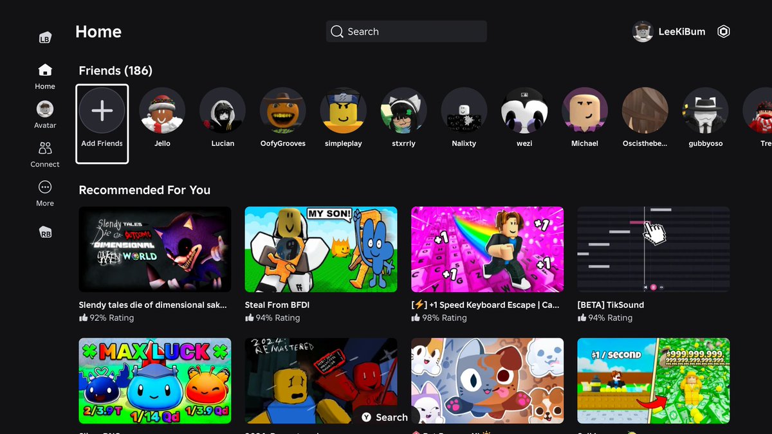This screenshot has width=772, height=434.
Task: Click the Slendy tales die of dimensional title
Action: pos(153,305)
